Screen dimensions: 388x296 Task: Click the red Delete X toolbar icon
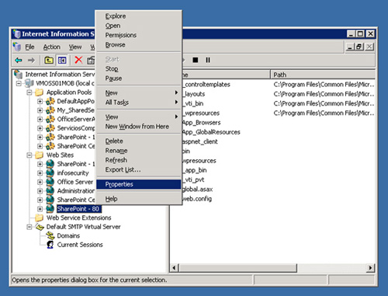[78, 60]
